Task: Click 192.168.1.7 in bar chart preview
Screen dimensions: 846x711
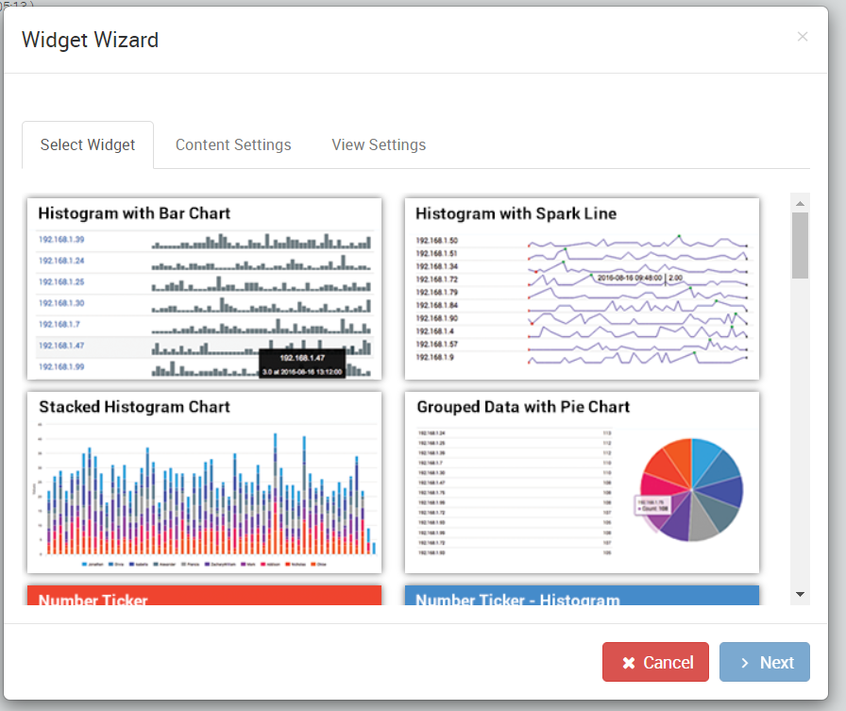Action: point(59,324)
